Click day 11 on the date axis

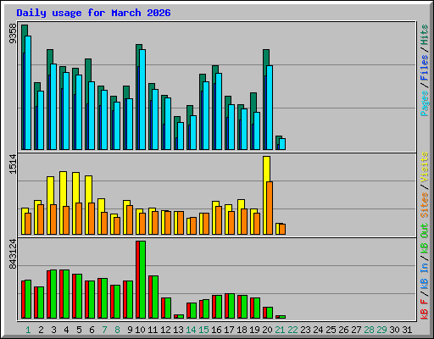click(153, 330)
